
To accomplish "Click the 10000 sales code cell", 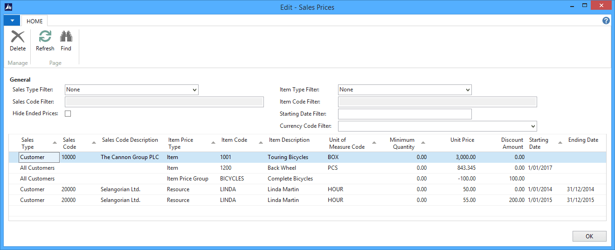I will (x=69, y=157).
